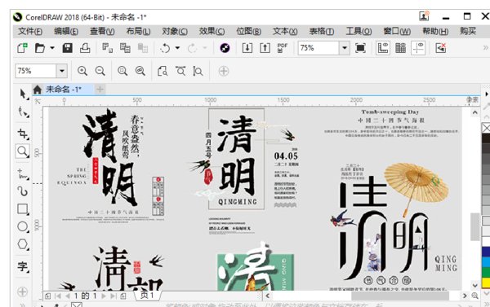Copy the selection with the Copy icon
The width and height of the screenshot is (490, 307).
click(x=125, y=48)
